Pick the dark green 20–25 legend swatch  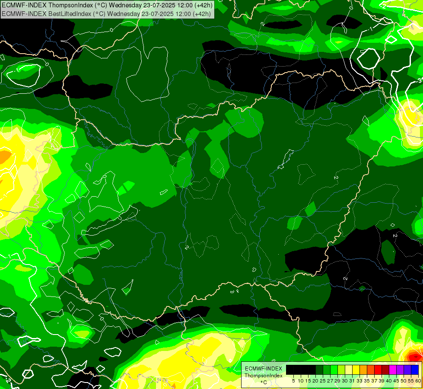[x=319, y=370]
